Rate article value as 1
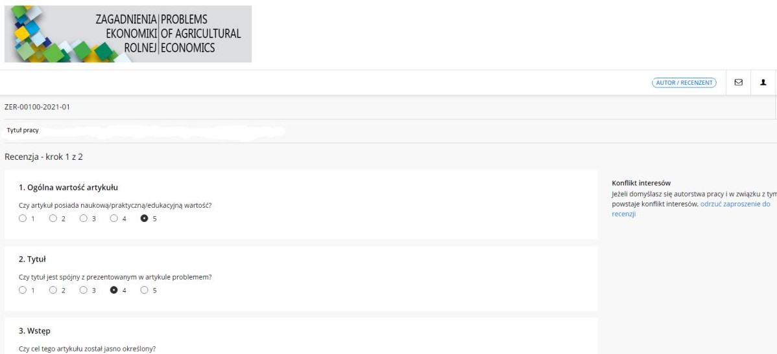Screen dimensions: 777x354 coord(22,218)
